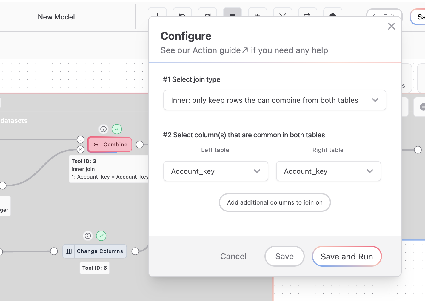The image size is (425, 301).
Task: Open the join type dropdown
Action: pyautogui.click(x=275, y=100)
